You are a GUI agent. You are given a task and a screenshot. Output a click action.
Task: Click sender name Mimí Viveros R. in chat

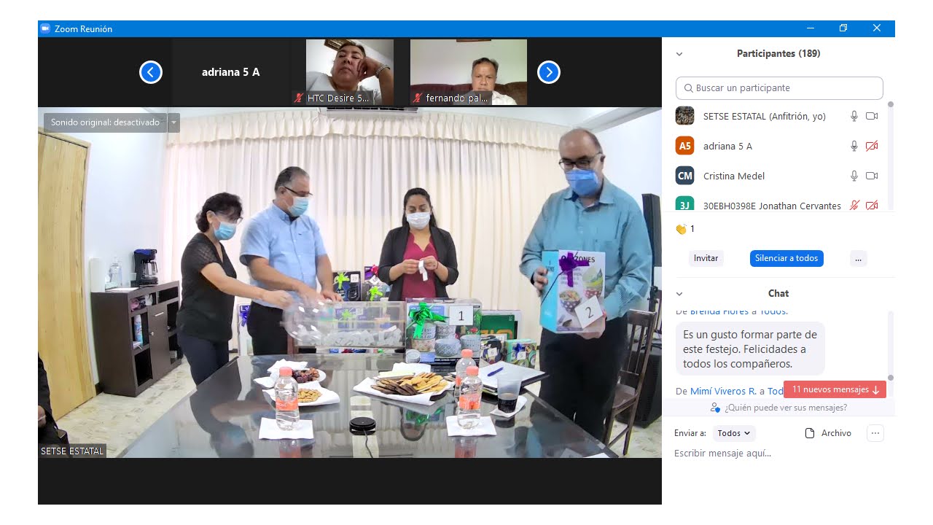pos(723,392)
